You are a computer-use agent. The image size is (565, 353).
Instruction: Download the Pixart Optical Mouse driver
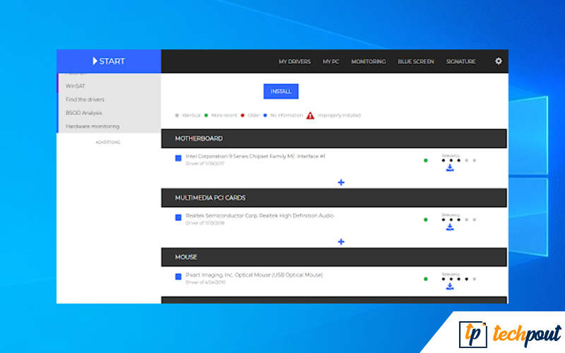click(x=449, y=287)
